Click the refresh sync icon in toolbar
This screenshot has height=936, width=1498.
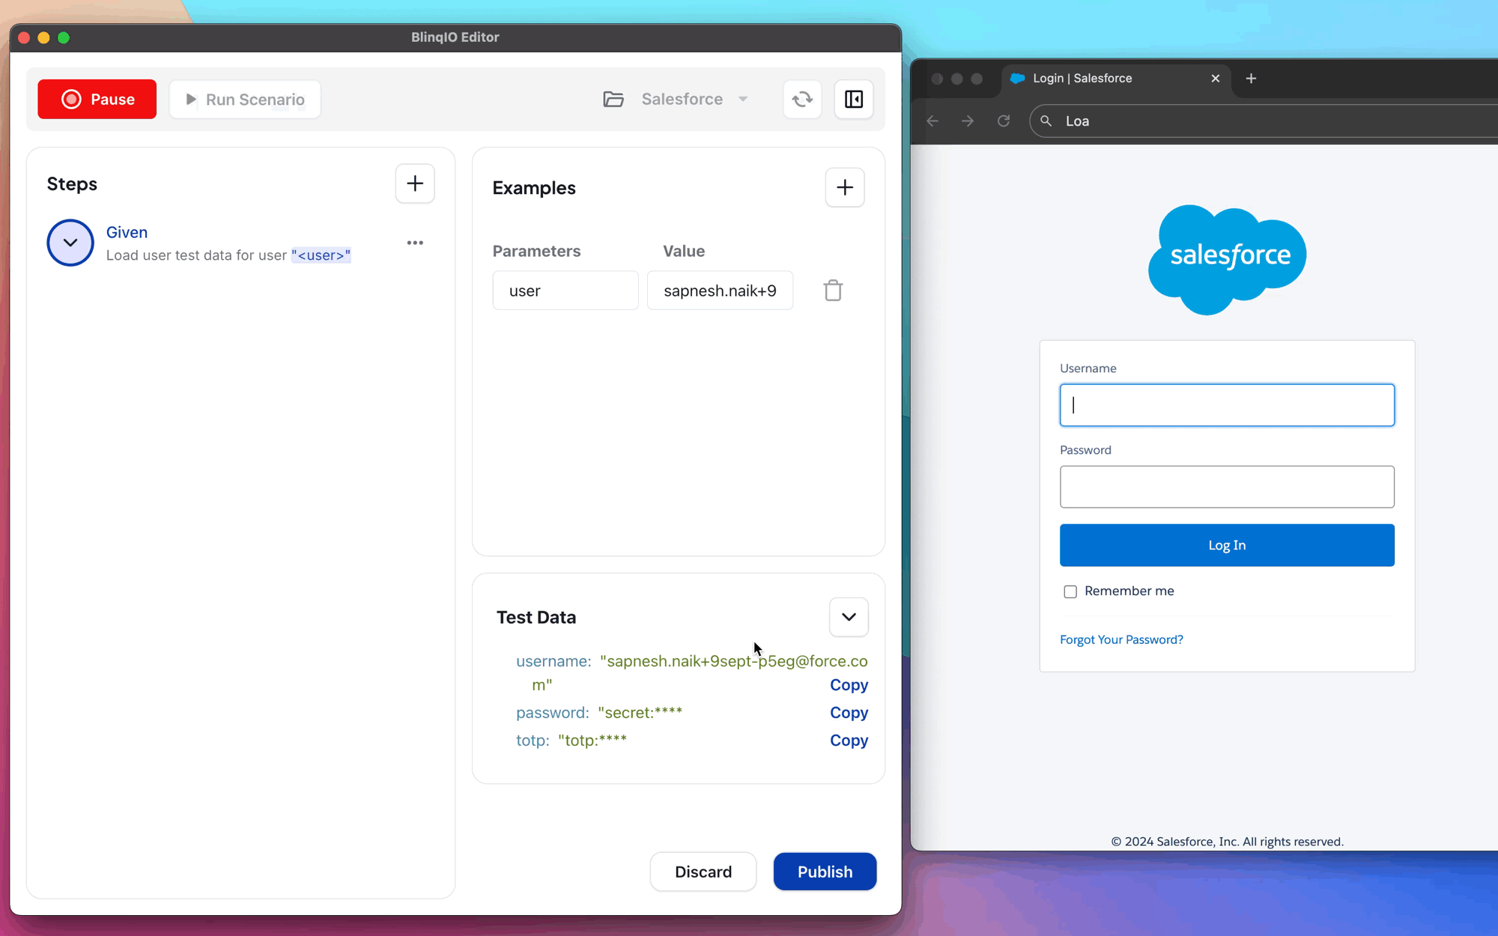(x=802, y=99)
